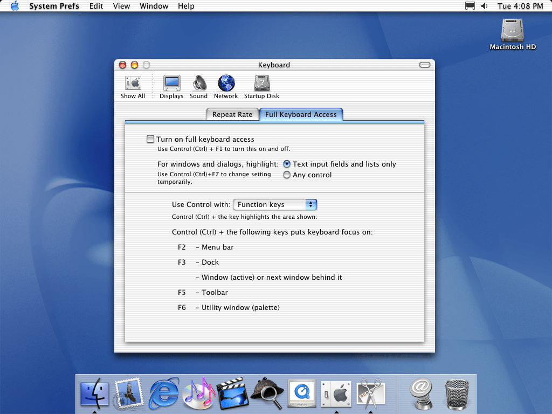Minimize the Keyboard window
The width and height of the screenshot is (552, 414).
[x=134, y=65]
